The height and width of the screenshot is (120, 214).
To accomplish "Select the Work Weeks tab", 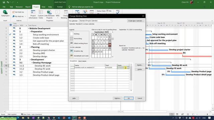I will tap(82, 61).
